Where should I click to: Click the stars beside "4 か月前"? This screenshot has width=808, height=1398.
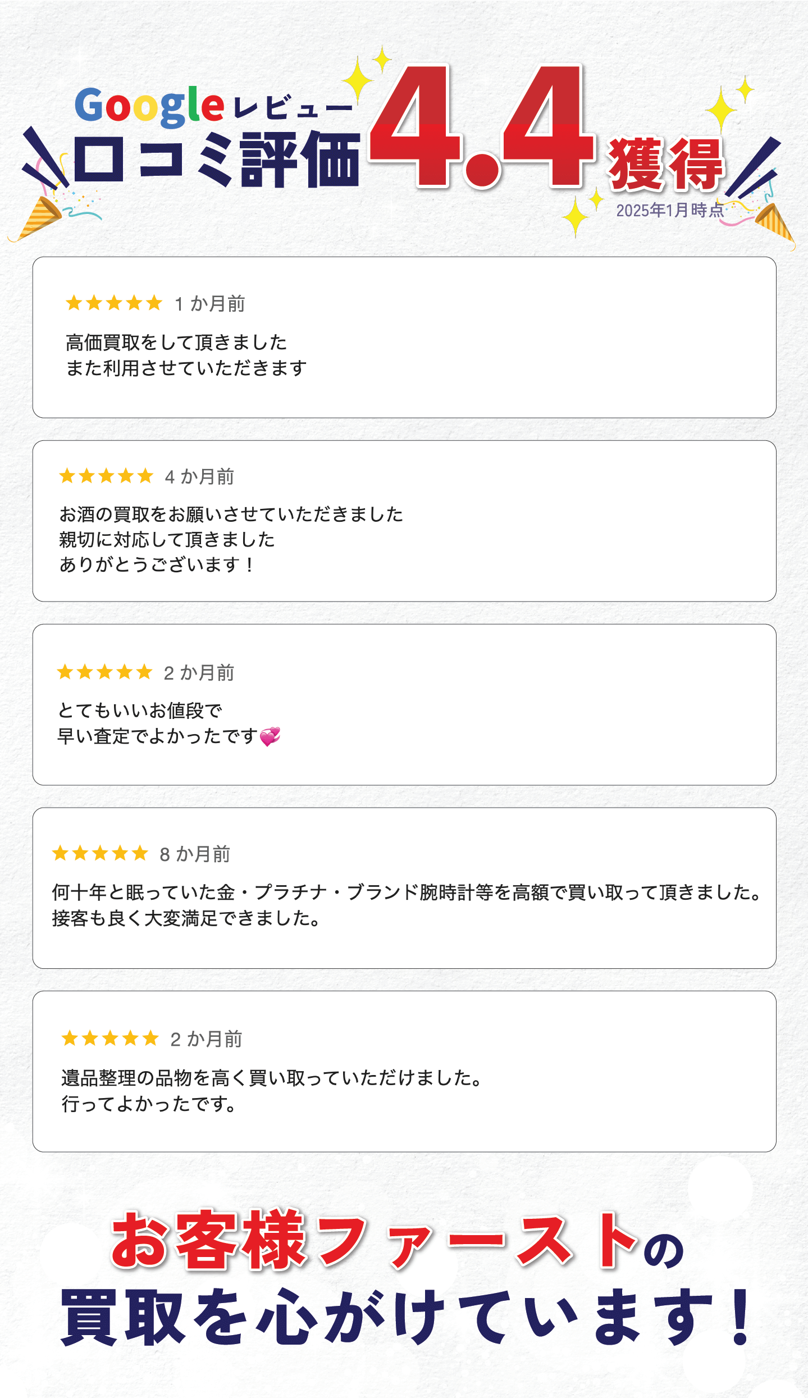(106, 476)
